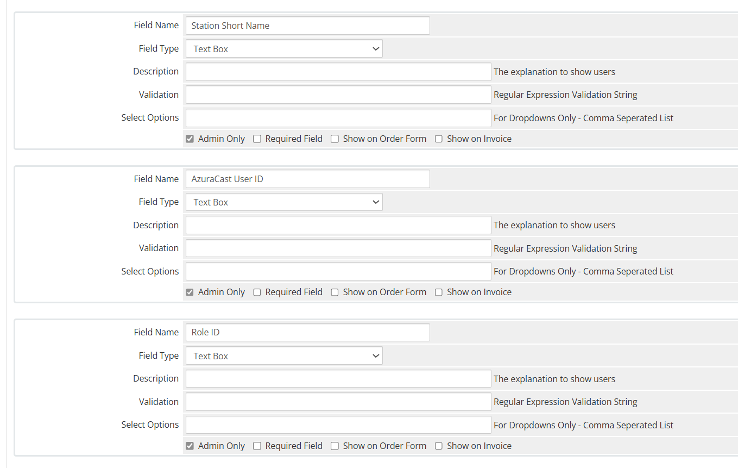Click the Role ID field name input
738x468 pixels.
tap(307, 332)
